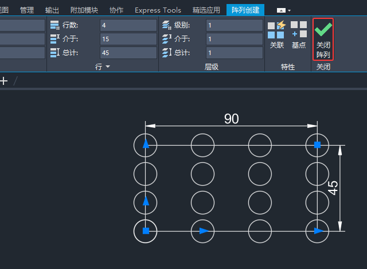Open the Output (输出) ribbon tab
This screenshot has width=367, height=269.
(x=52, y=10)
